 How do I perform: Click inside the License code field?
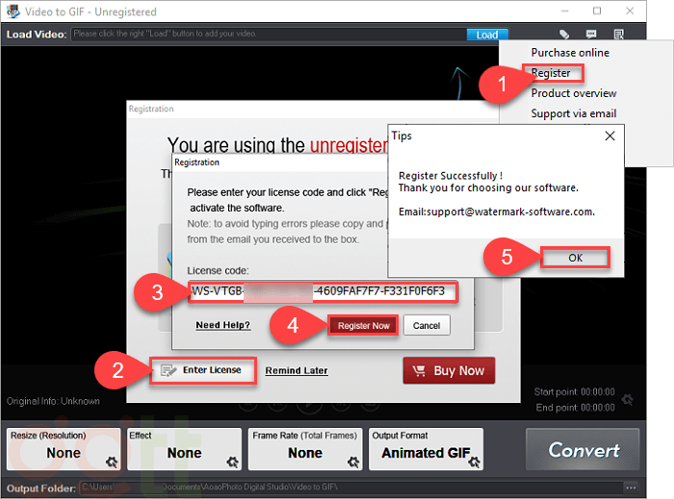(x=322, y=291)
